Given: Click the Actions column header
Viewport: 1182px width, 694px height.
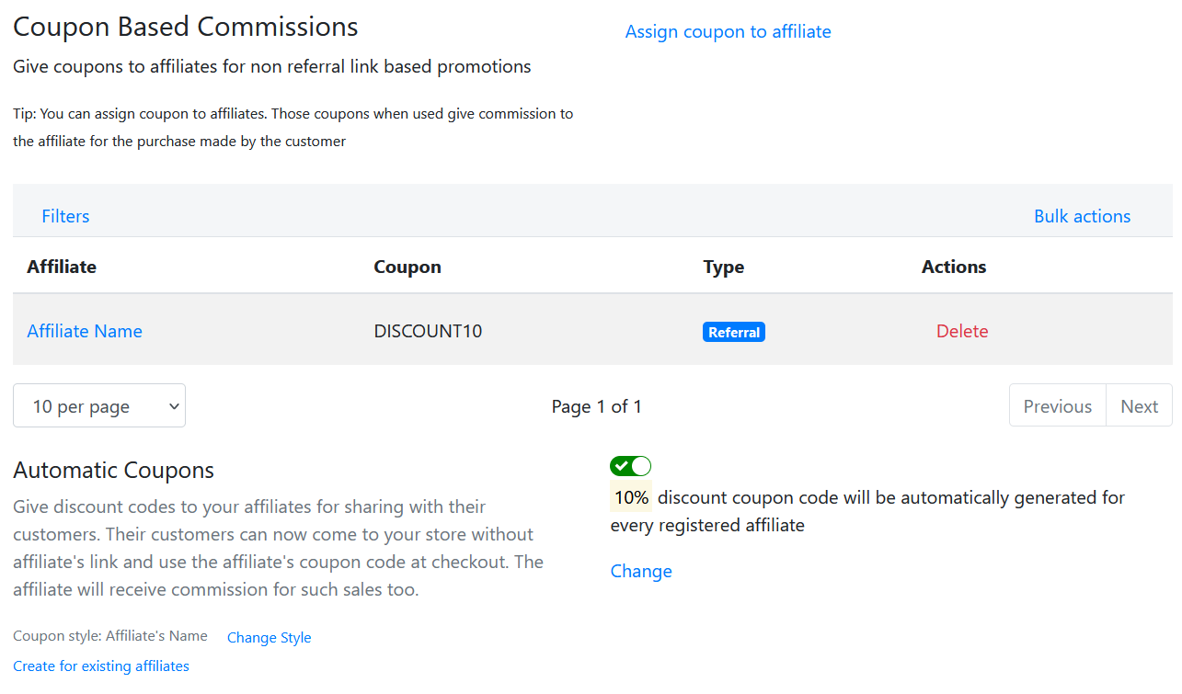Looking at the screenshot, I should 954,267.
